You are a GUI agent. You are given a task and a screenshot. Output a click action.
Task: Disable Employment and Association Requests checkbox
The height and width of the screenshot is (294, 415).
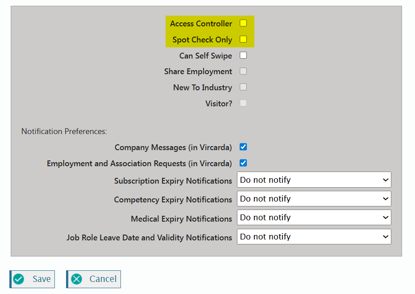click(243, 163)
